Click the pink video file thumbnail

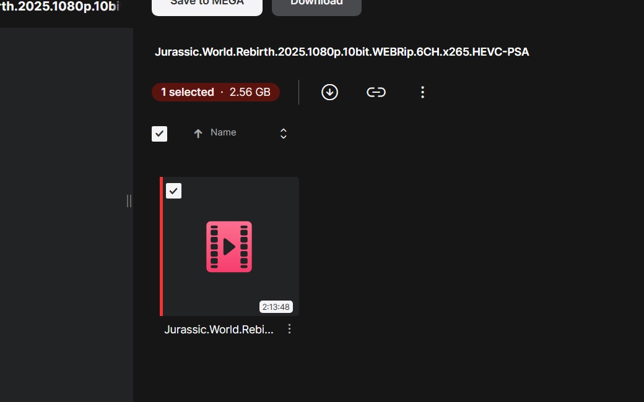click(x=229, y=247)
